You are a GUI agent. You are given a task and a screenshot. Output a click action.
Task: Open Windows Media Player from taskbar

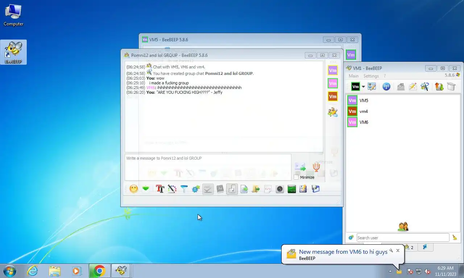click(76, 271)
